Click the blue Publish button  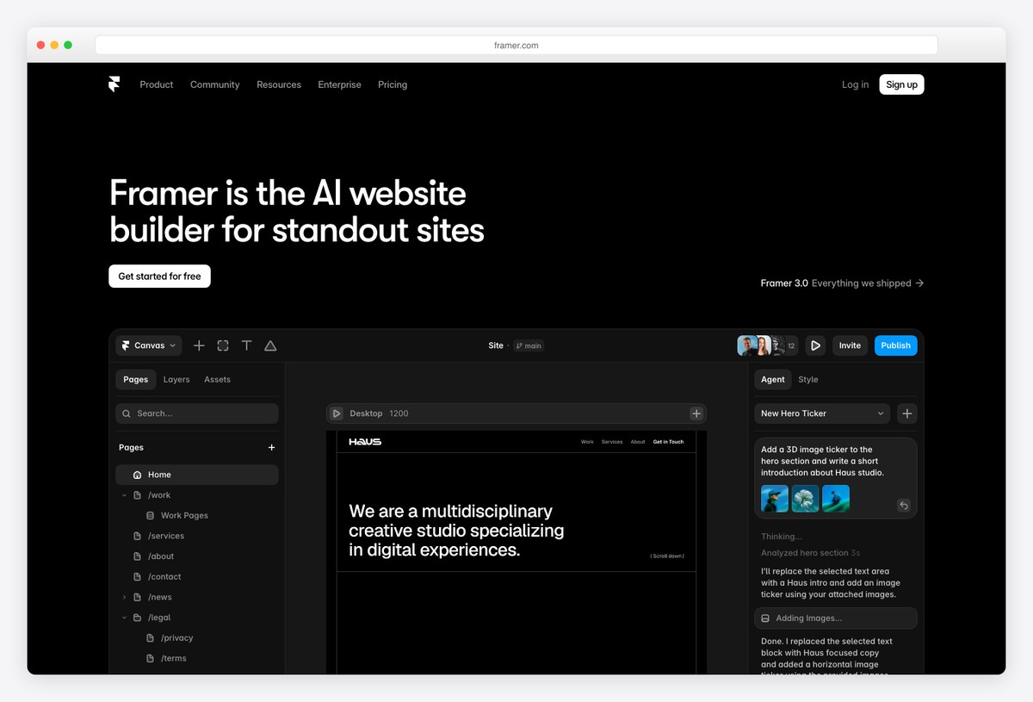pyautogui.click(x=895, y=345)
